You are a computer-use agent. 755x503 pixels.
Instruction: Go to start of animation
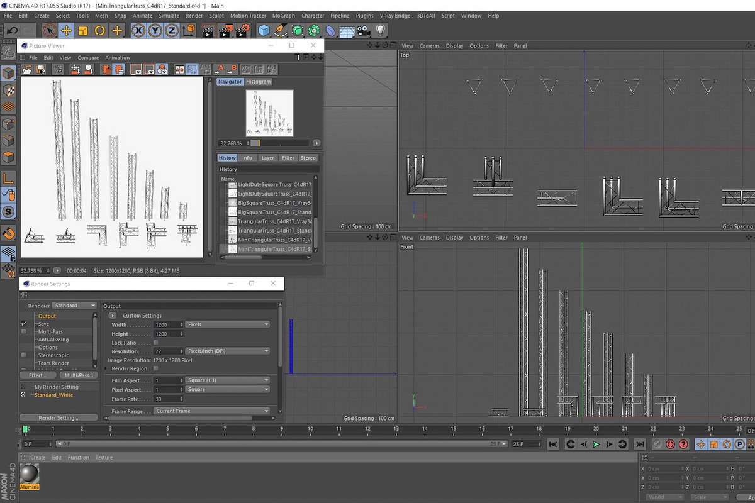tap(553, 444)
